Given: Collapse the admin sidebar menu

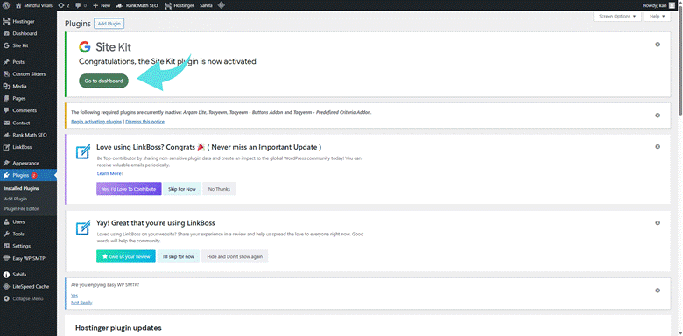Looking at the screenshot, I should tap(28, 298).
